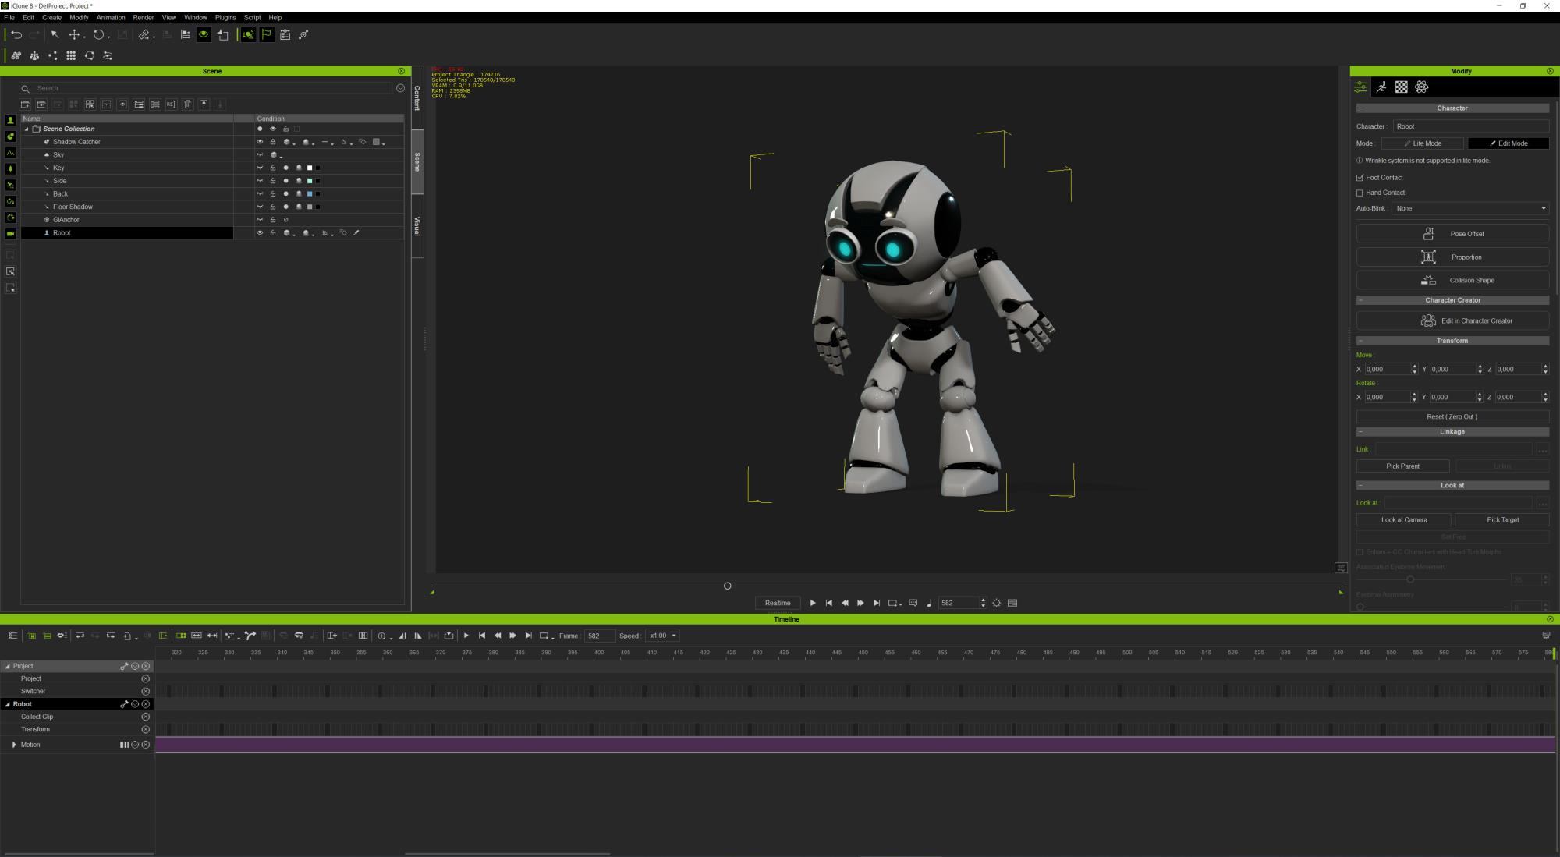Toggle Scene Collection eye visibility
The height and width of the screenshot is (857, 1560).
coord(273,129)
